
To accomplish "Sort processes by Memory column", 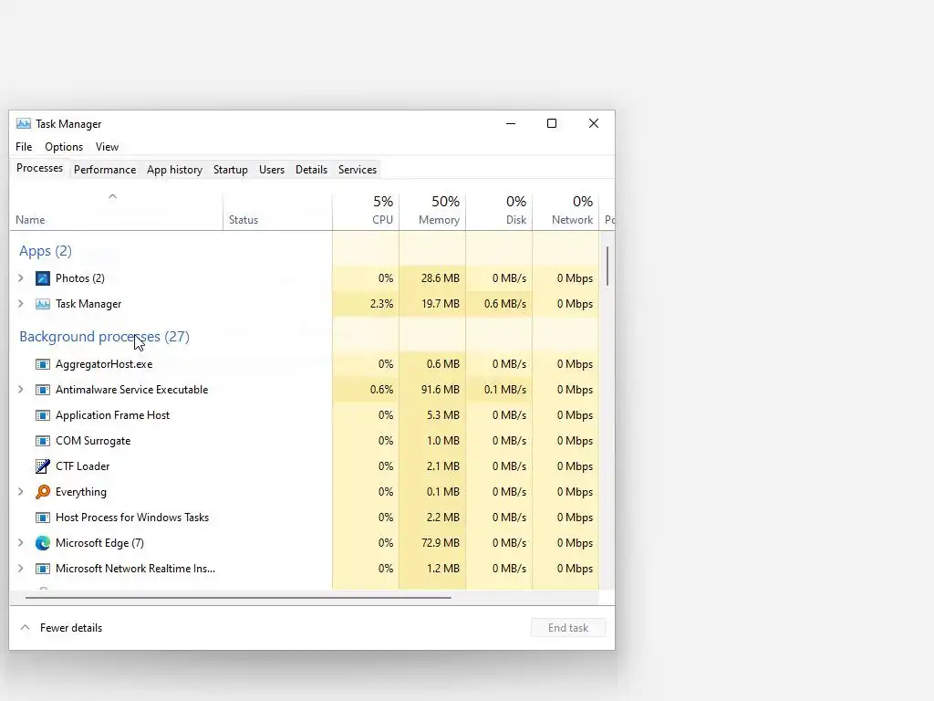I will tap(432, 212).
